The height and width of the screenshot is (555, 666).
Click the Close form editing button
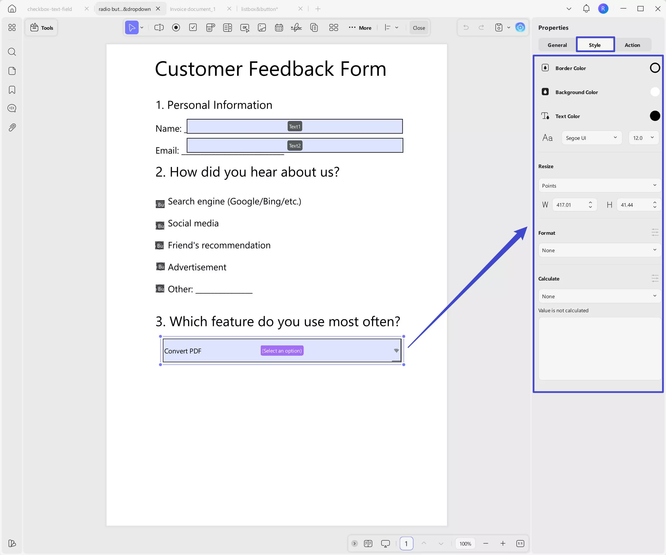click(419, 28)
